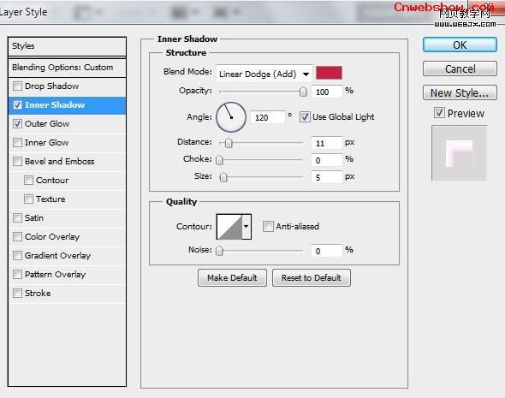Screen dimensions: 505x398
Task: Select the Gradient Overlay row
Action: click(67, 255)
